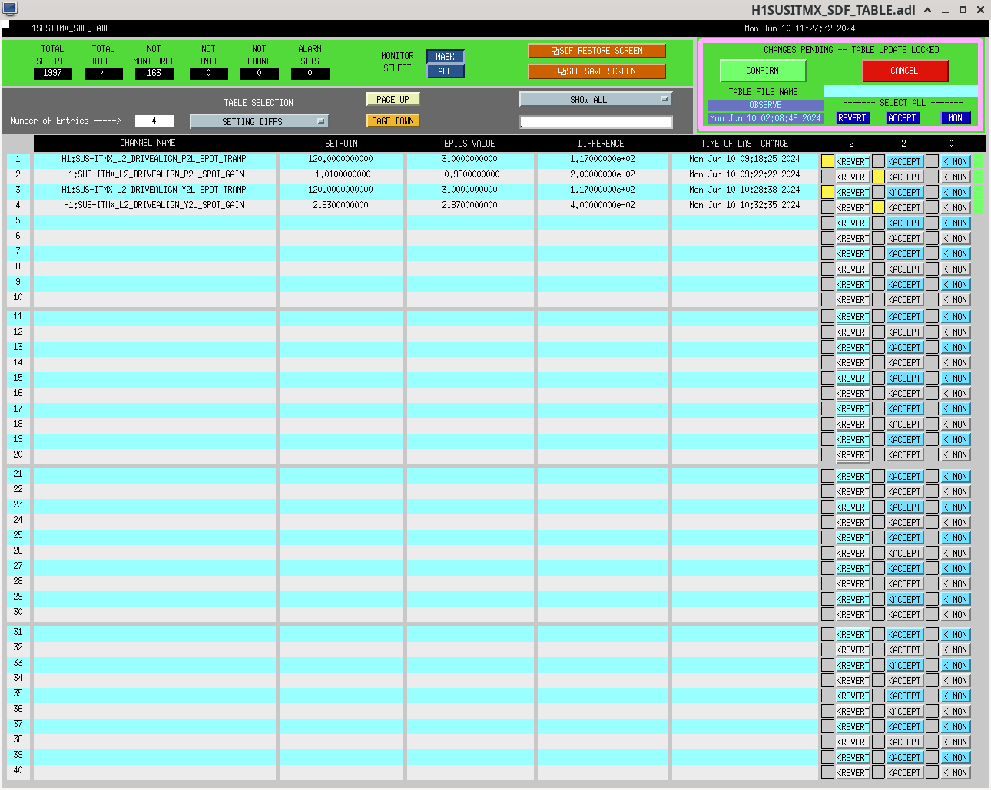The width and height of the screenshot is (991, 790).
Task: Click ACCEPT button in row 35
Action: tap(905, 696)
